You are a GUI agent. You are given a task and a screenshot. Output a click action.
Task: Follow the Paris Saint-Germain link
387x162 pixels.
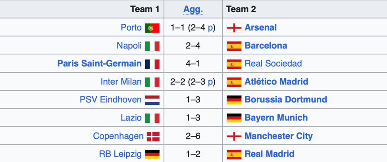[x=100, y=64]
